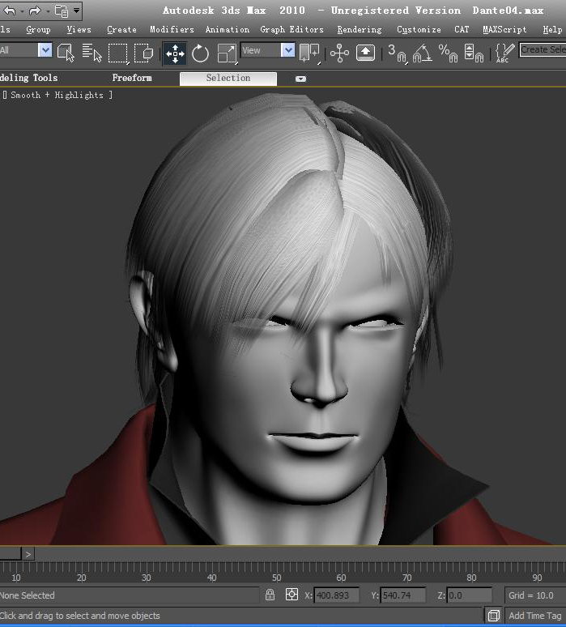Screen dimensions: 566x627
Task: Open the Select by Name list
Action: pyautogui.click(x=92, y=53)
